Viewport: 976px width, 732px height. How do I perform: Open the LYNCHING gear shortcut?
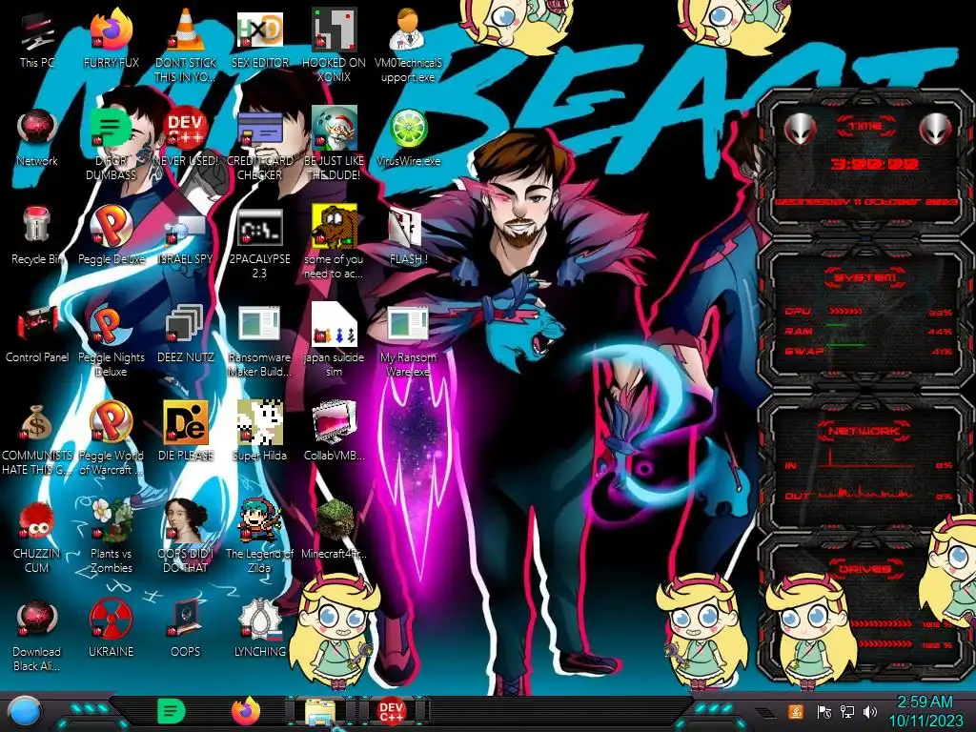pos(259,619)
